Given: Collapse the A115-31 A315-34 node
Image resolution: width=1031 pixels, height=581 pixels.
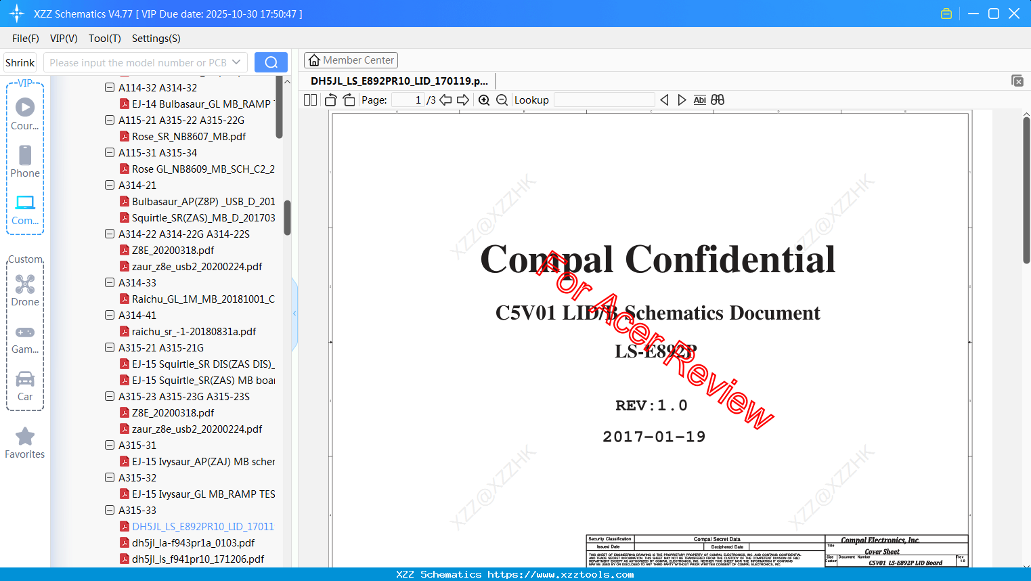Looking at the screenshot, I should [x=110, y=152].
